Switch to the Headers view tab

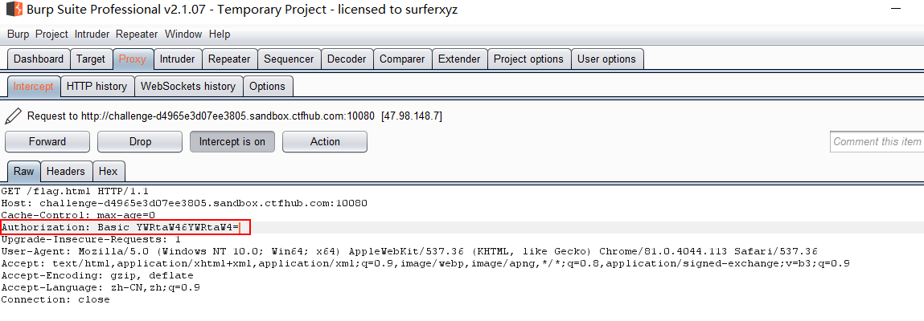tap(66, 171)
